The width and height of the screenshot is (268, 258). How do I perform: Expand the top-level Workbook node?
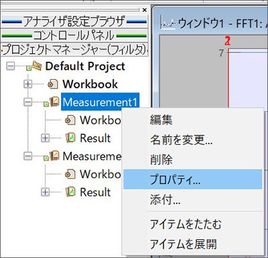(x=28, y=84)
